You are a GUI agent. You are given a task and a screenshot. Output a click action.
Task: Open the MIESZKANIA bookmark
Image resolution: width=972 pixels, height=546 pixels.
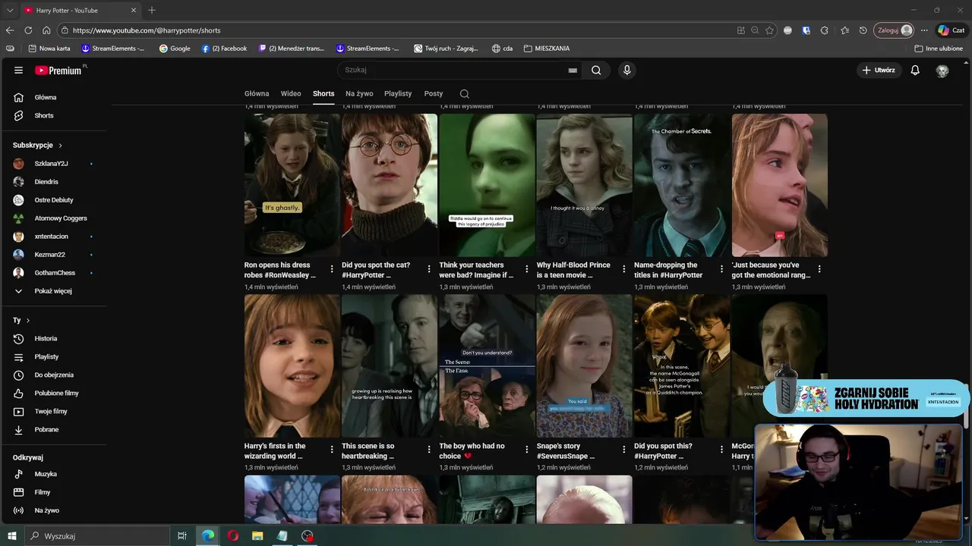[x=545, y=49]
